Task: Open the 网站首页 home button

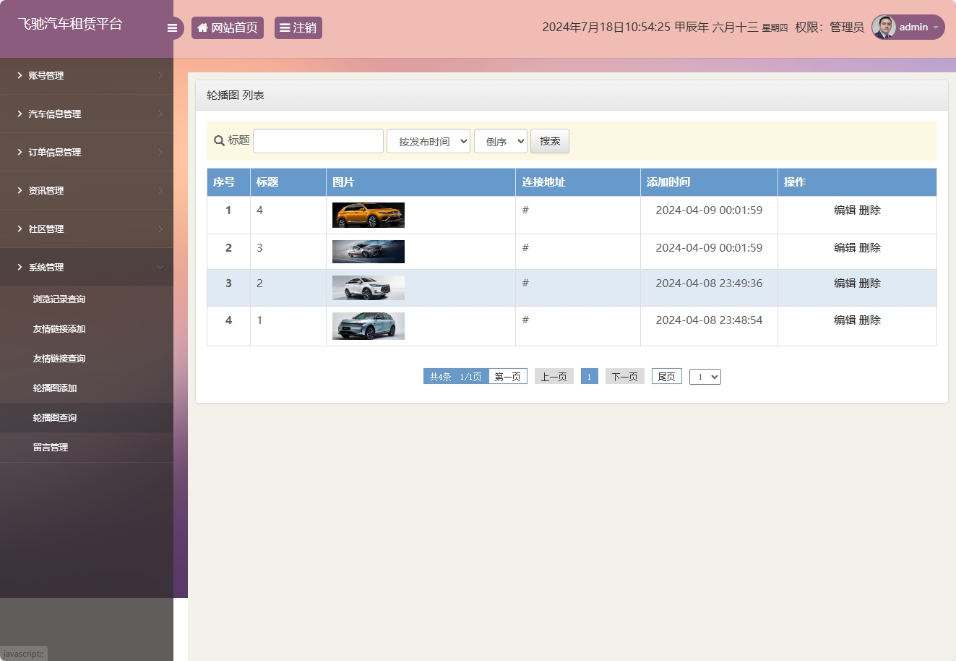Action: (228, 28)
